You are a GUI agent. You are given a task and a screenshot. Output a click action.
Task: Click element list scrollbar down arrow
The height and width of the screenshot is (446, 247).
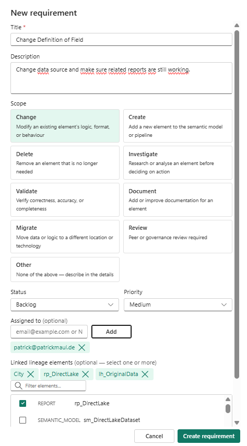(228, 422)
